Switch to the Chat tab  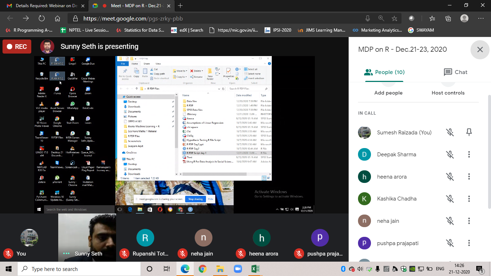pos(455,72)
